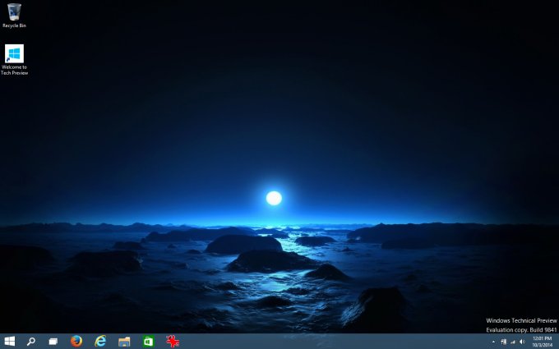The image size is (559, 349).
Task: Open the network signal tray icon
Action: (513, 342)
